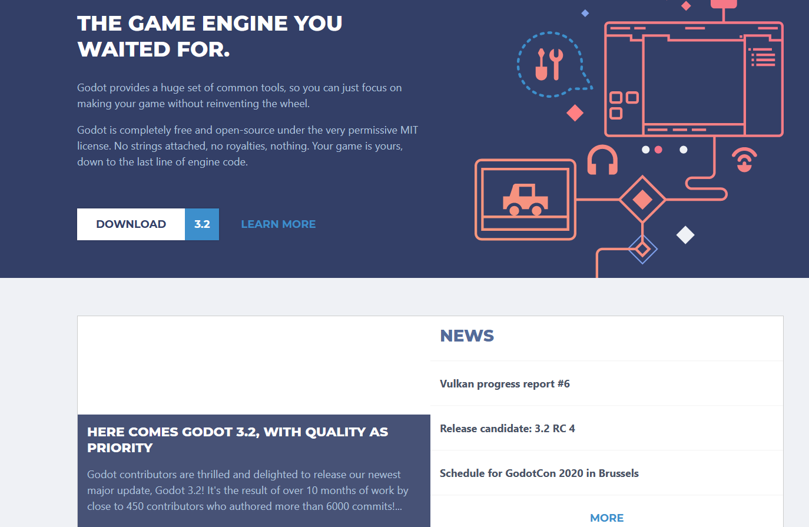The width and height of the screenshot is (809, 527).
Task: Open the Vulkan progress report #6 article
Action: pyautogui.click(x=505, y=384)
